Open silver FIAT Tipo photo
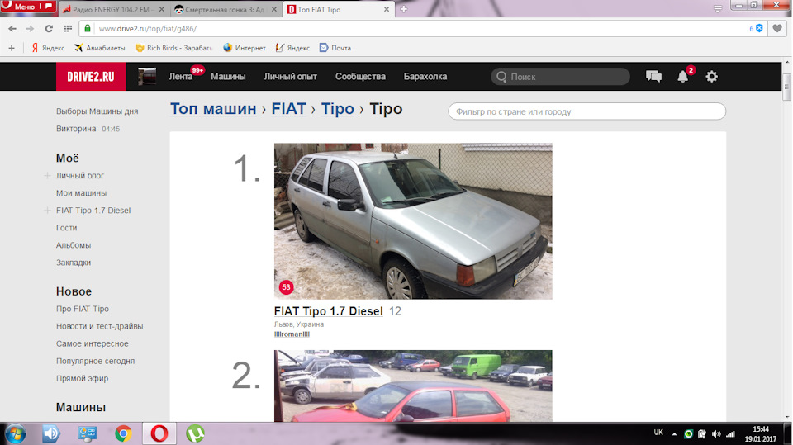 pyautogui.click(x=413, y=221)
